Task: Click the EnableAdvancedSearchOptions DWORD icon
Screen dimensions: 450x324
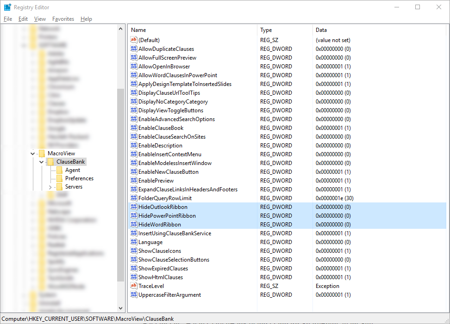Action: click(133, 119)
